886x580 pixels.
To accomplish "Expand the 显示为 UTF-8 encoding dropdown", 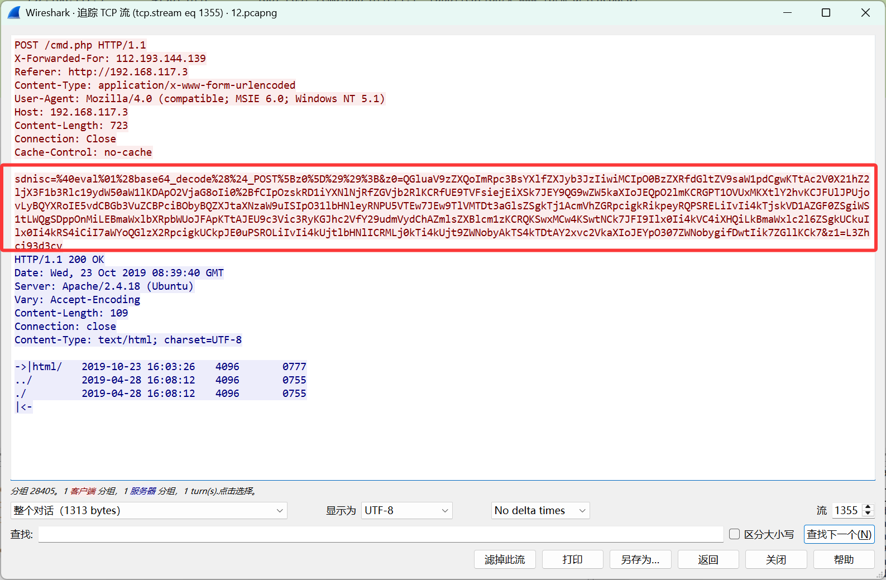I will pyautogui.click(x=406, y=511).
